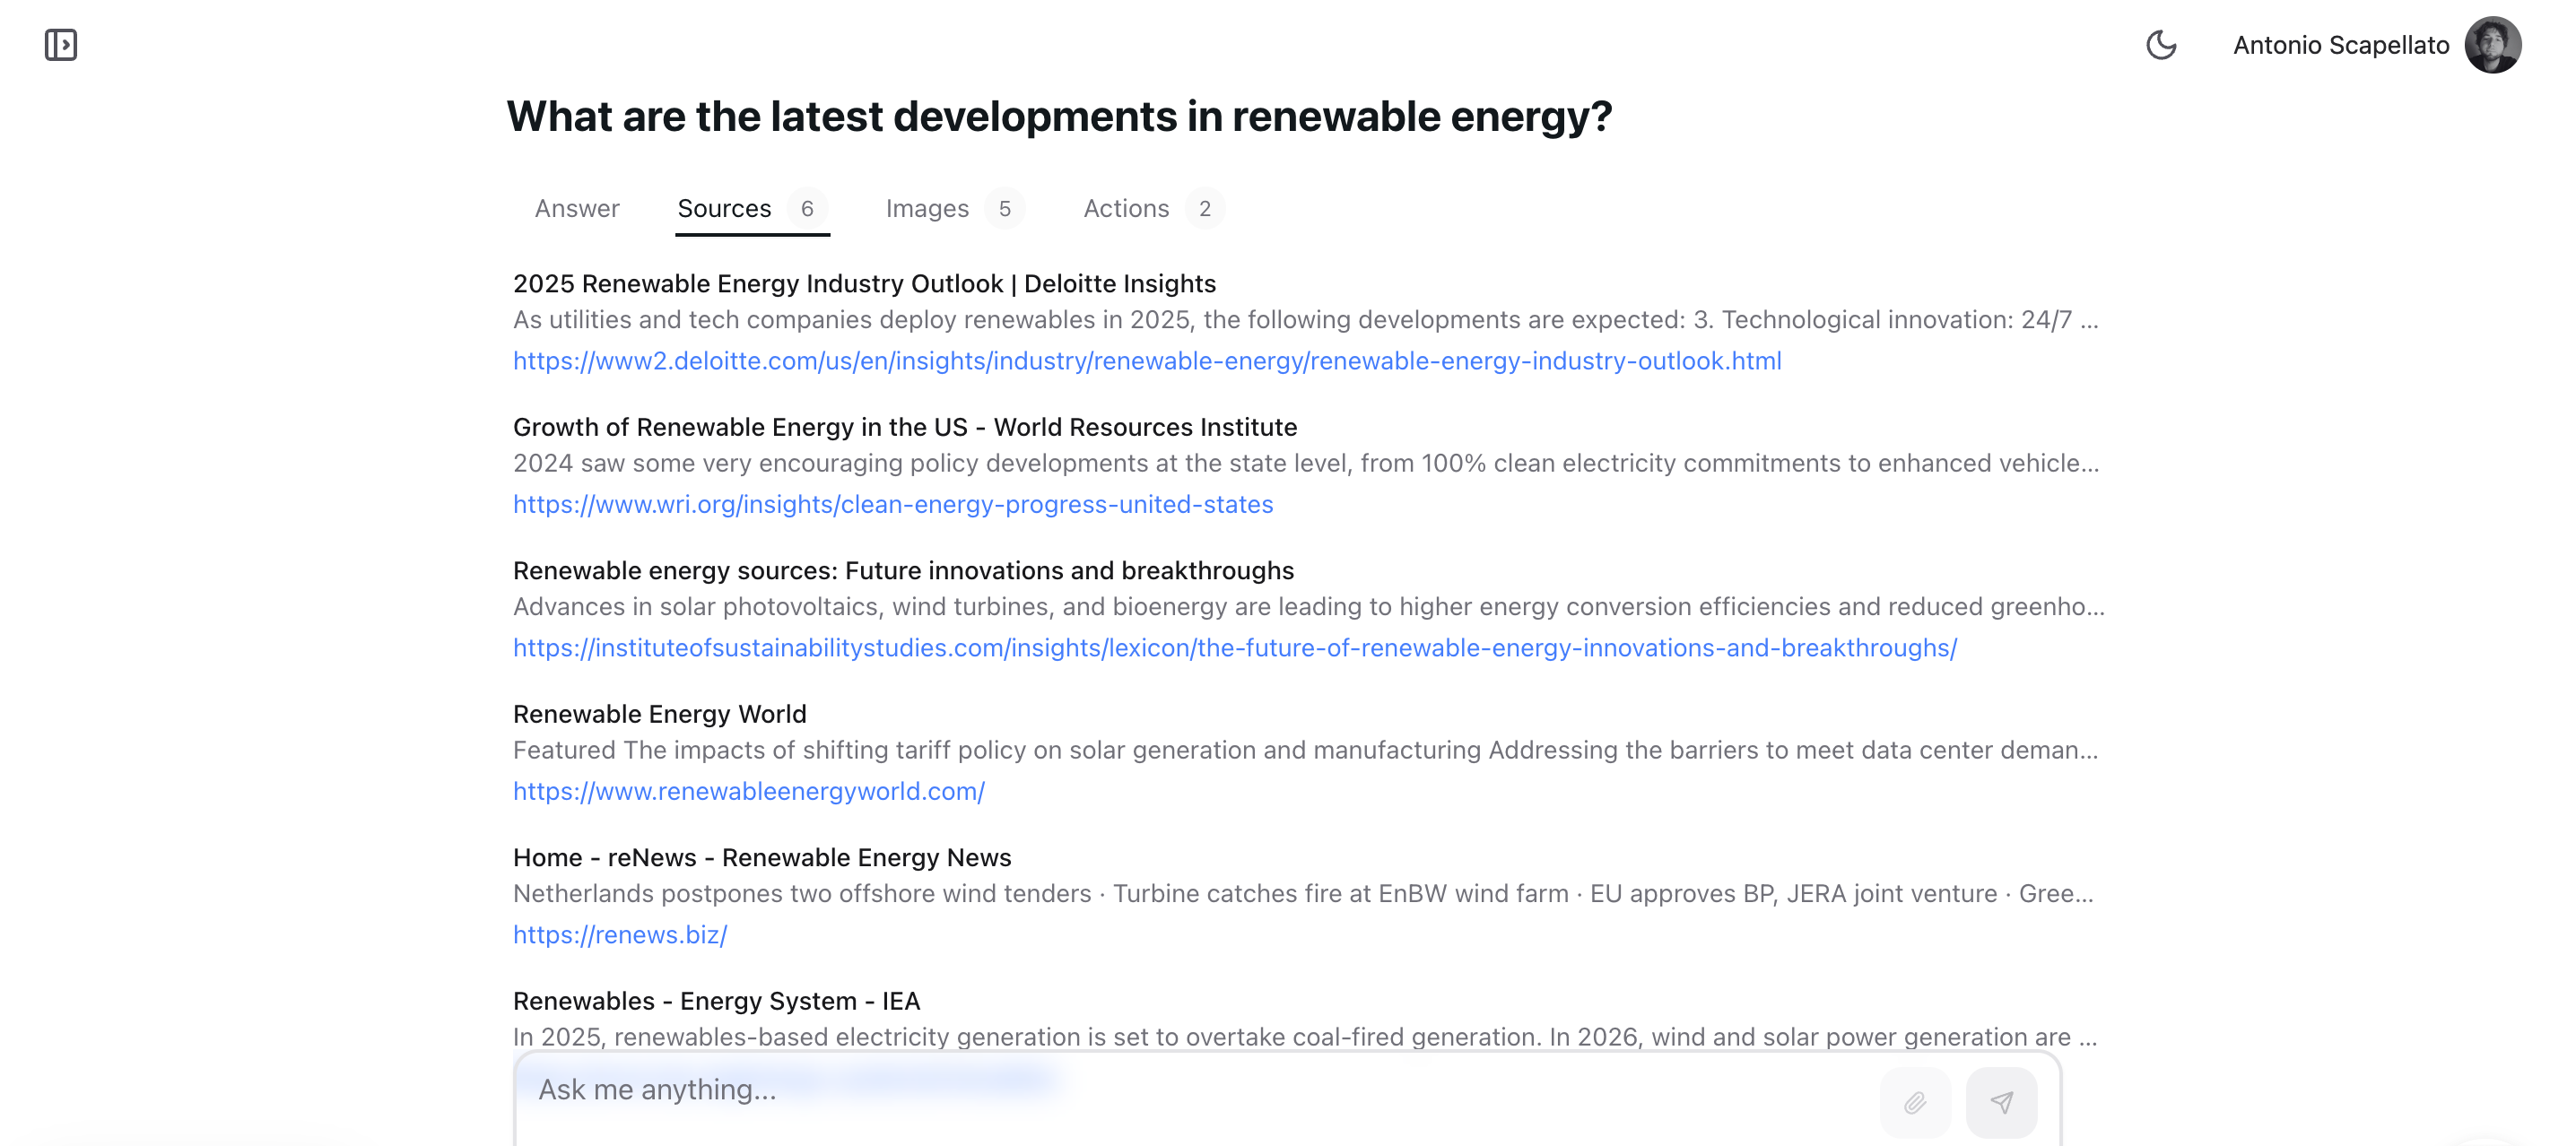
Task: Click Antonio Scapellato's profile avatar
Action: pyautogui.click(x=2491, y=45)
